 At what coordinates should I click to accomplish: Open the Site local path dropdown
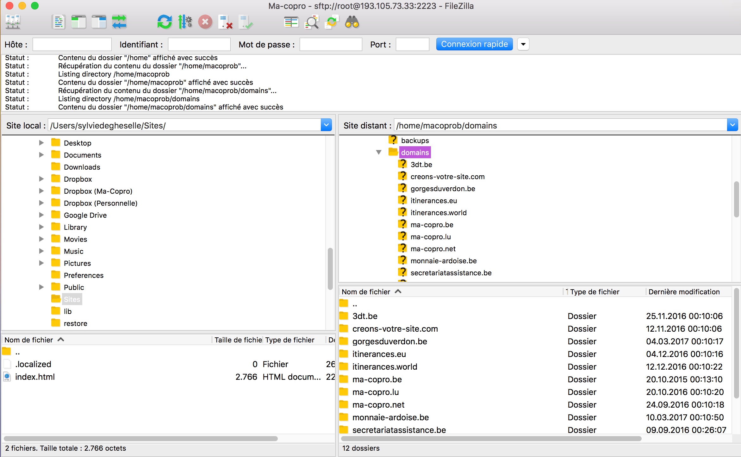point(326,125)
